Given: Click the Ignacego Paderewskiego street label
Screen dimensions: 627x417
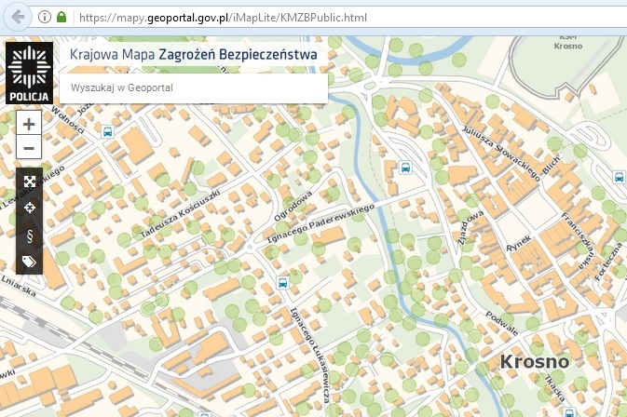Looking at the screenshot, I should click(x=320, y=222).
